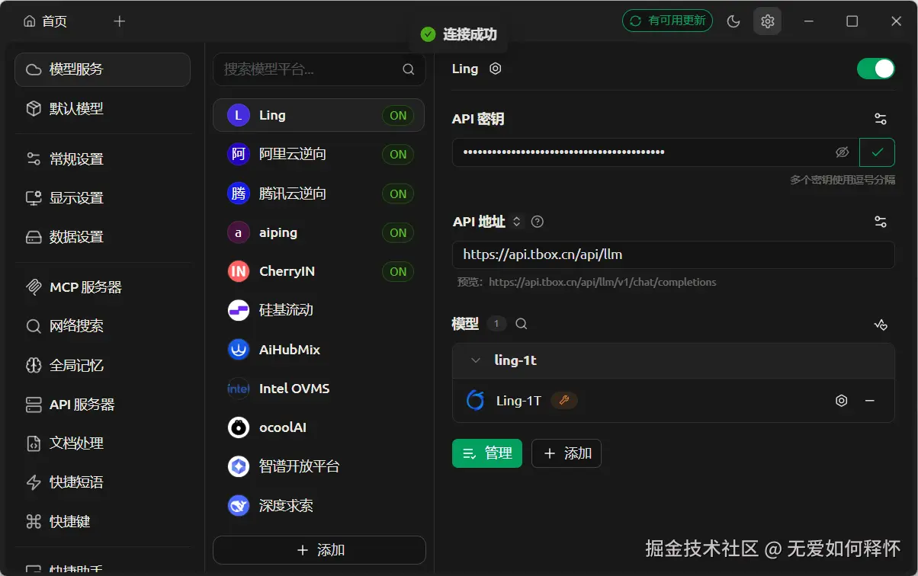
Task: Open Ling provider settings gear icon
Action: [x=496, y=69]
